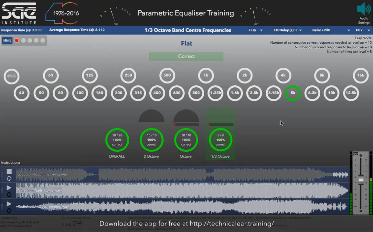The width and height of the screenshot is (373, 232).
Task: Toggle loop for Loco Jo track
Action: pos(9,179)
